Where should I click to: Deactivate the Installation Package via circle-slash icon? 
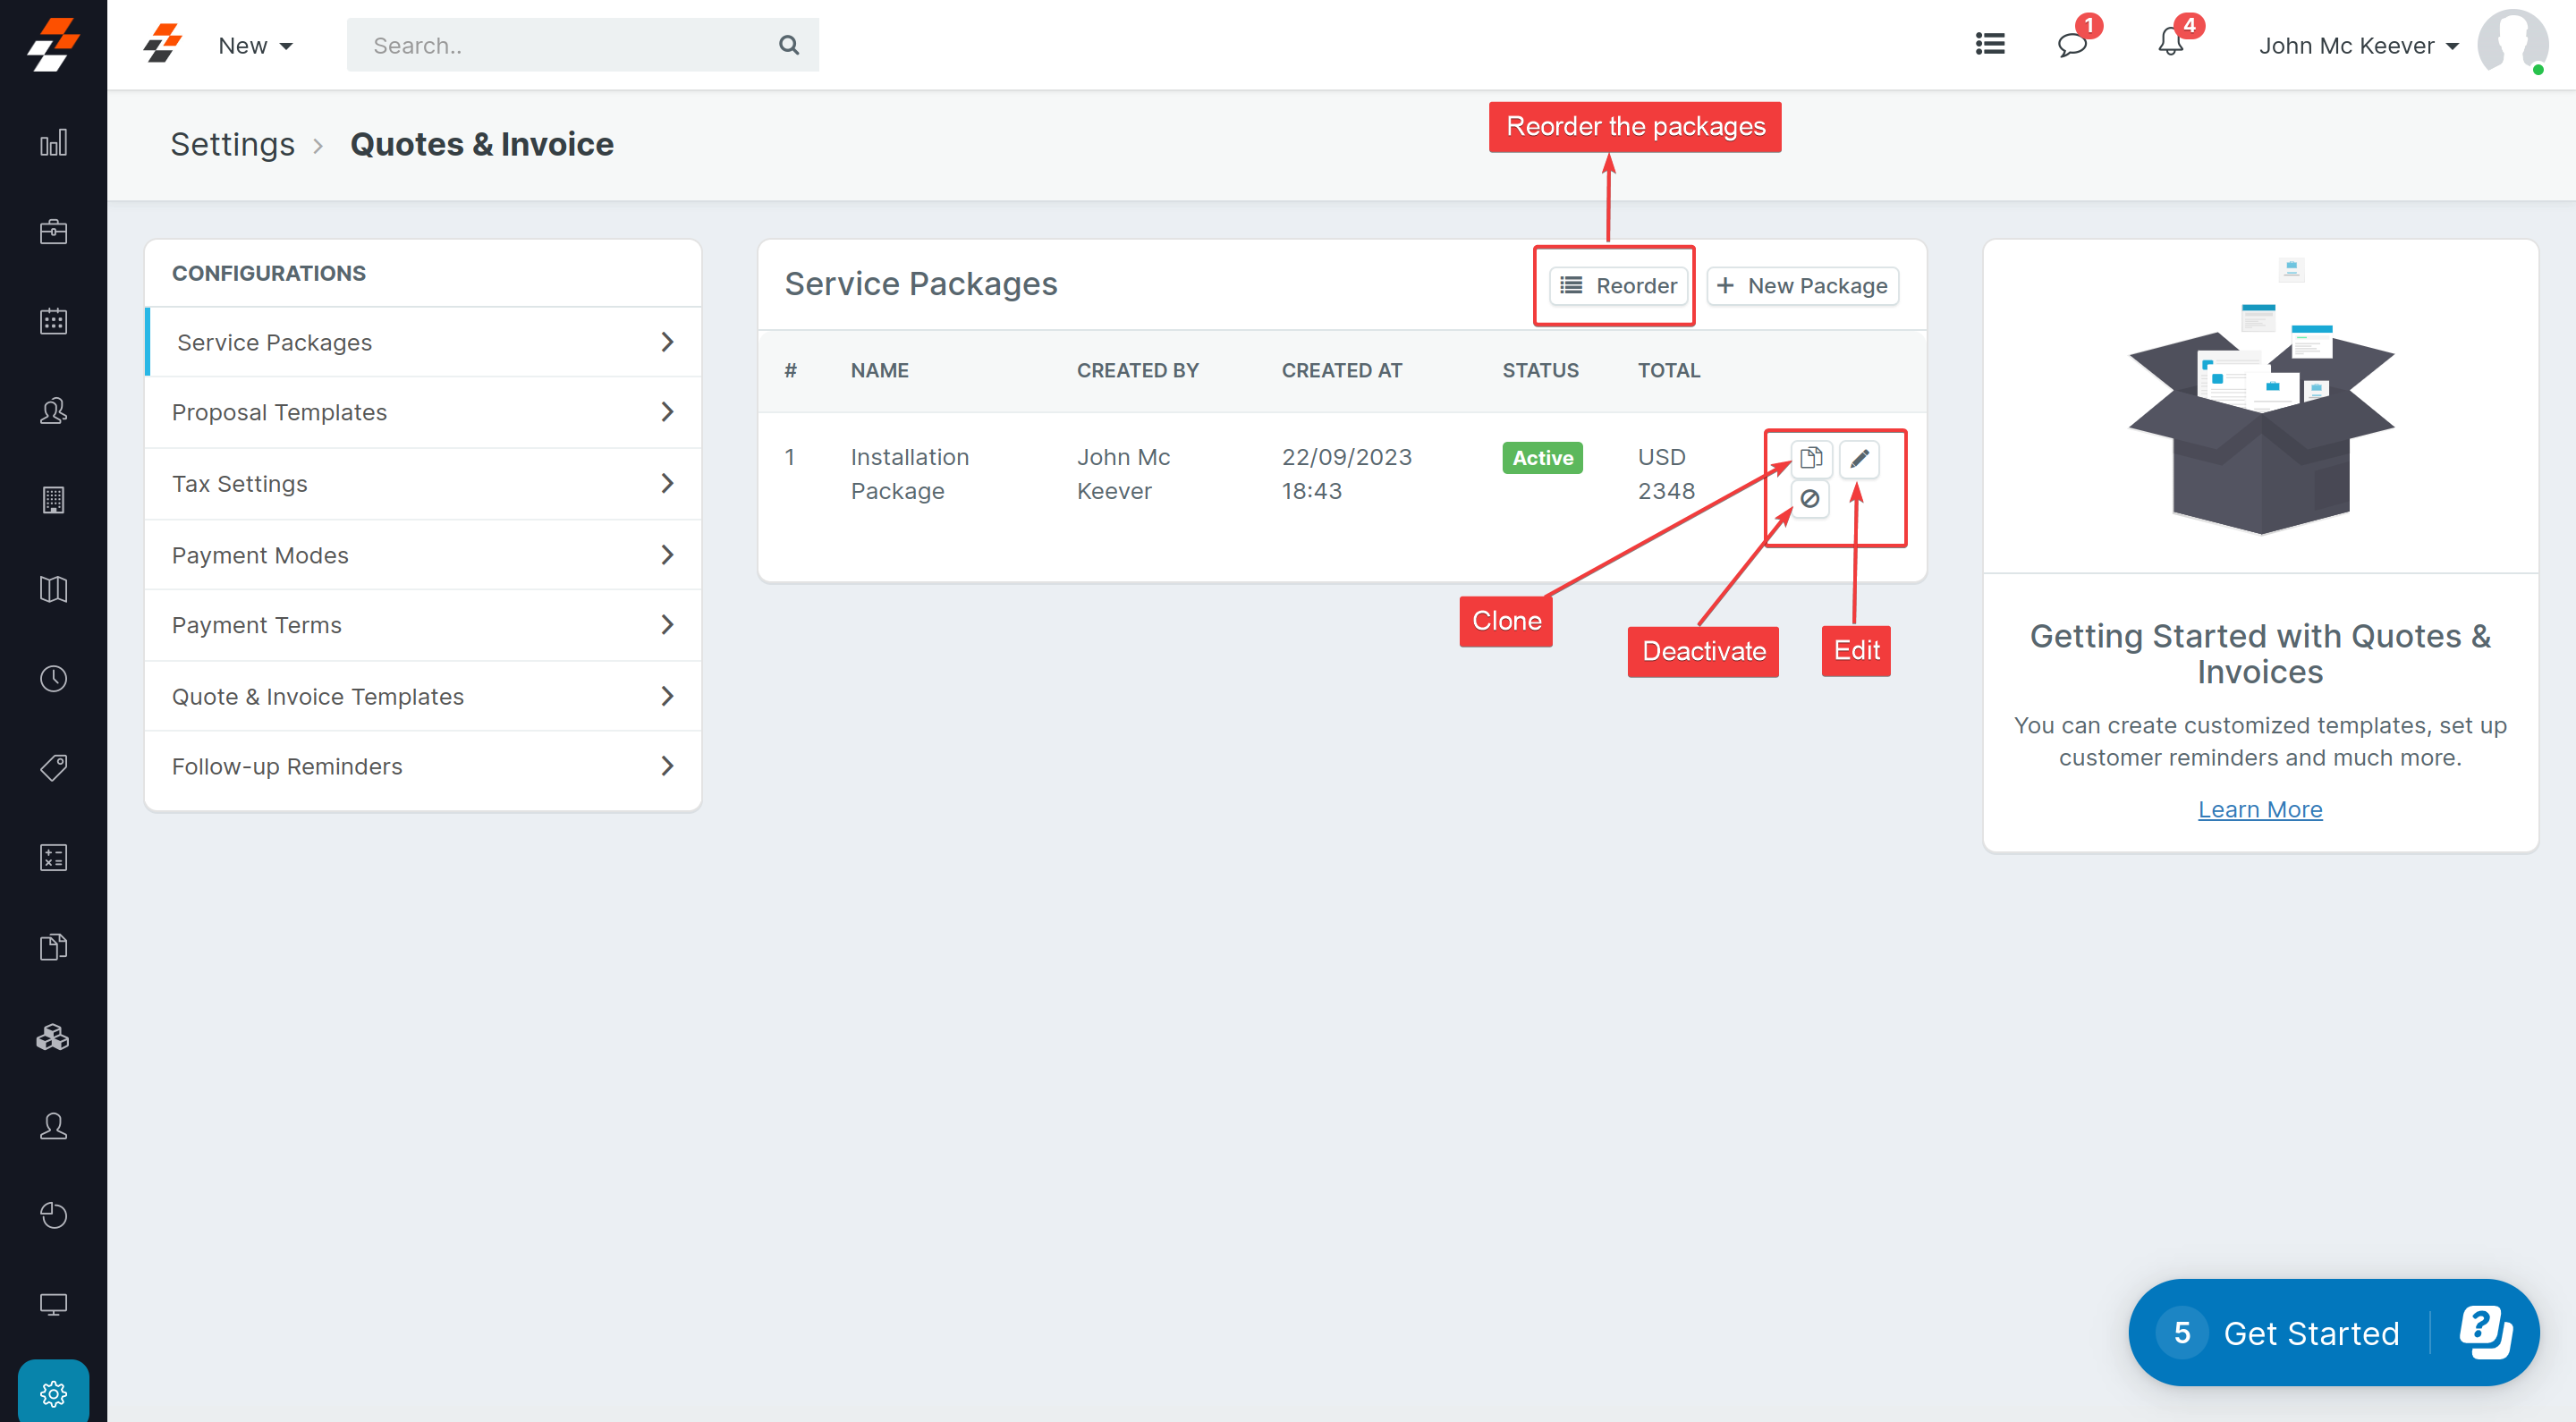pyautogui.click(x=1809, y=498)
